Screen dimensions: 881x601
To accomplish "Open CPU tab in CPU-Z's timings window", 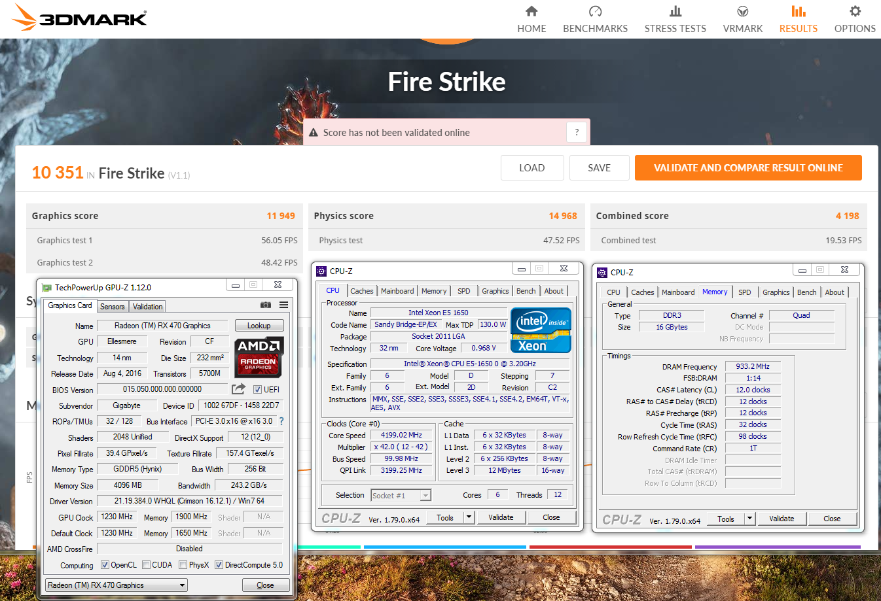I will 613,292.
